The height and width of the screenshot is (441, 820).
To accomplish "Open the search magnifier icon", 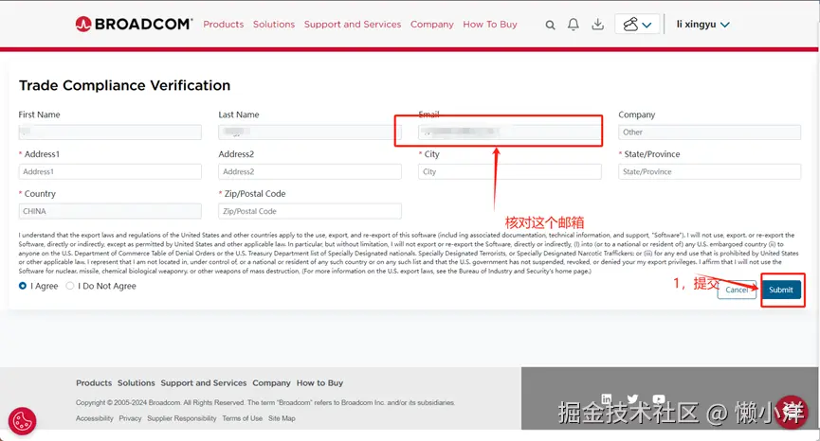I will tap(550, 25).
